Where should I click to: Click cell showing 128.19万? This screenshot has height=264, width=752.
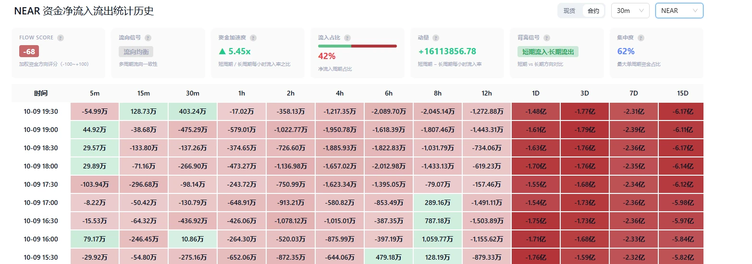438,256
